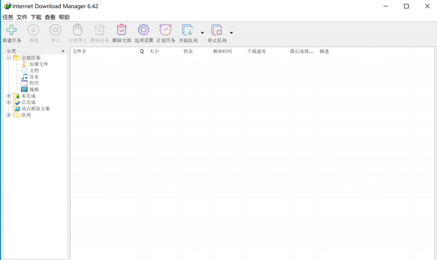Open the 计划任务 scheduler clock icon
This screenshot has height=260, width=437.
[x=165, y=30]
